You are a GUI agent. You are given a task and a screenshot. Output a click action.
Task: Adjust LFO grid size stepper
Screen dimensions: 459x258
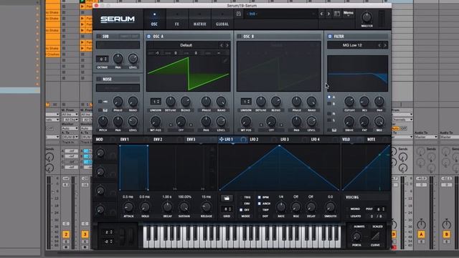(x=227, y=209)
